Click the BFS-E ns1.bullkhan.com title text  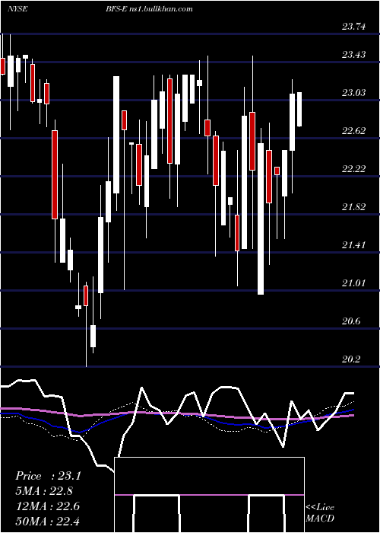[149, 8]
